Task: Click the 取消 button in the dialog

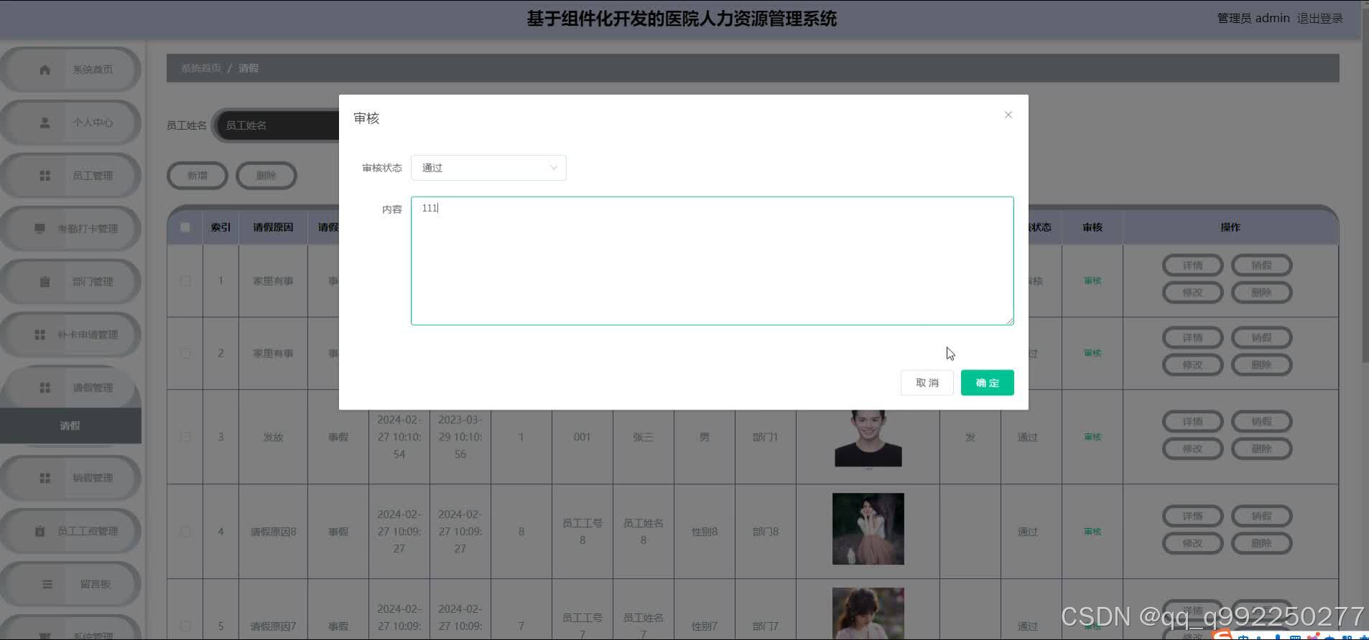Action: point(927,382)
